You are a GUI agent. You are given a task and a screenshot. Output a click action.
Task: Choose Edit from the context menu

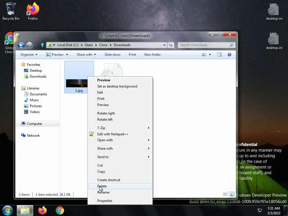[x=120, y=92]
